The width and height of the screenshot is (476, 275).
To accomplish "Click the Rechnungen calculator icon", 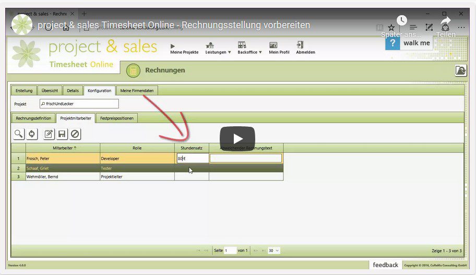I will pyautogui.click(x=133, y=70).
